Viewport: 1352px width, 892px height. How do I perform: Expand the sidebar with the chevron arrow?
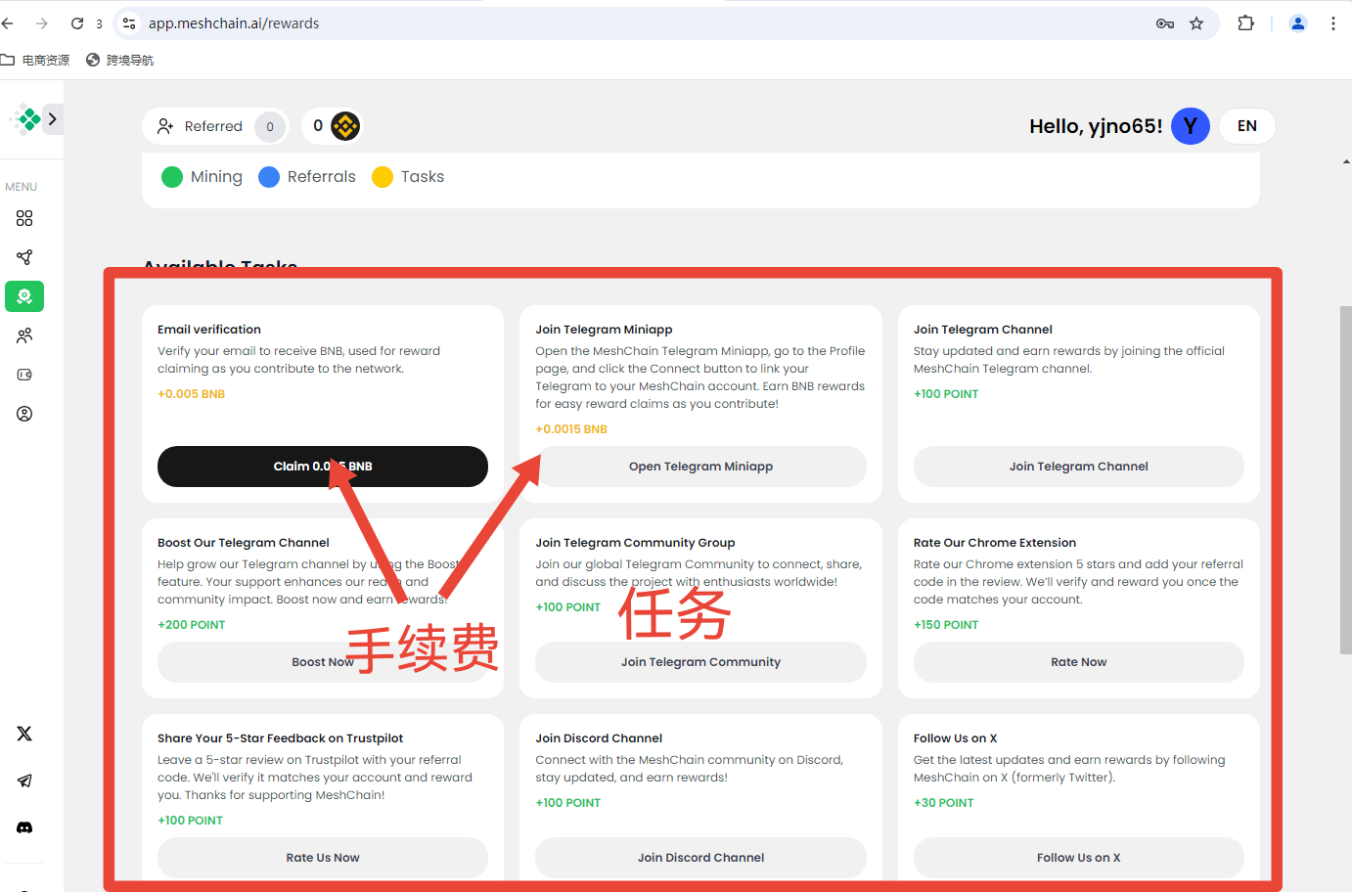pyautogui.click(x=53, y=119)
